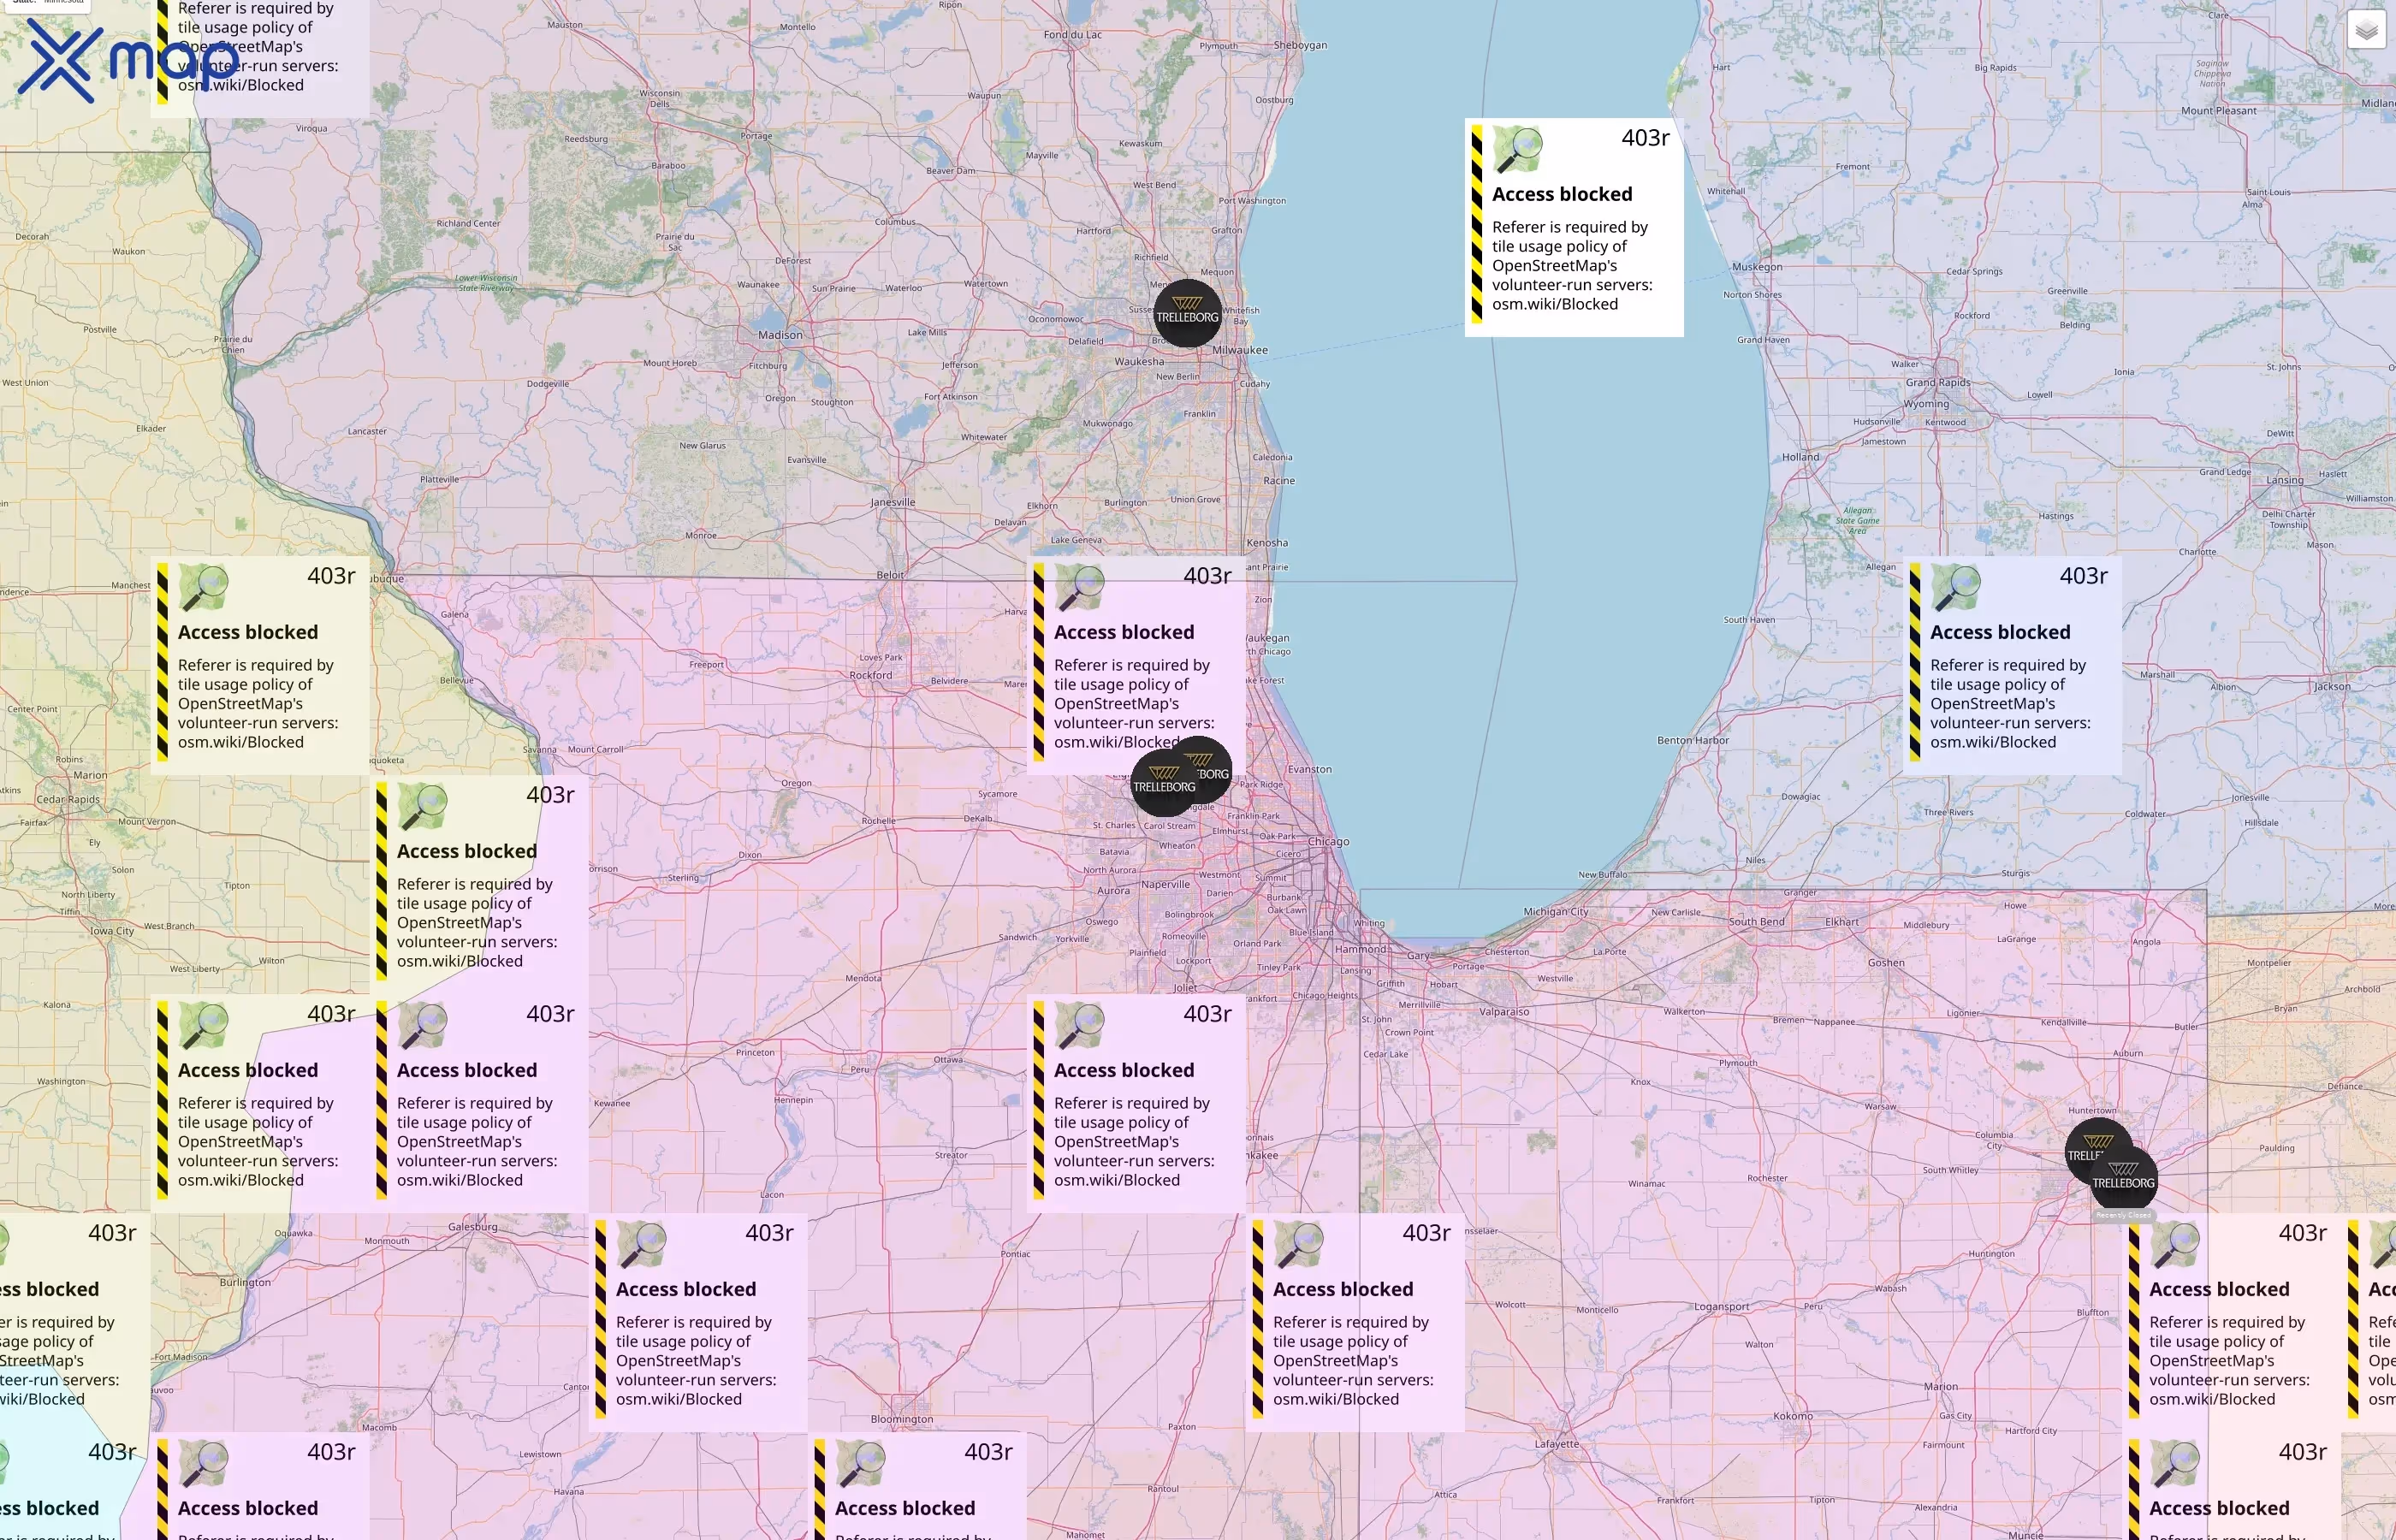The width and height of the screenshot is (2396, 1540).
Task: Click the Iowa City label
Action: 112,931
